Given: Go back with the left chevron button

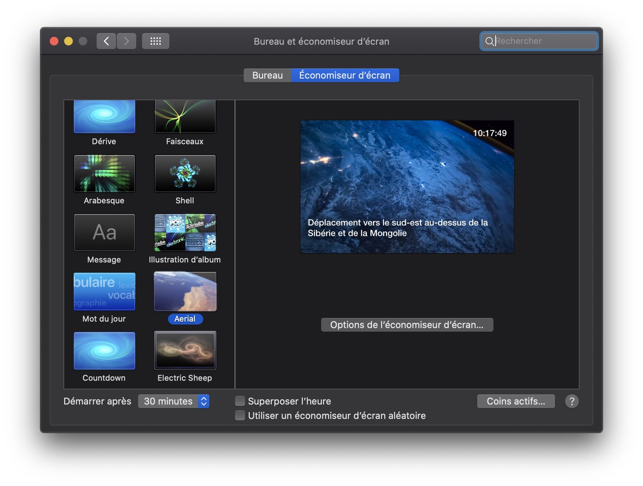Looking at the screenshot, I should [106, 41].
